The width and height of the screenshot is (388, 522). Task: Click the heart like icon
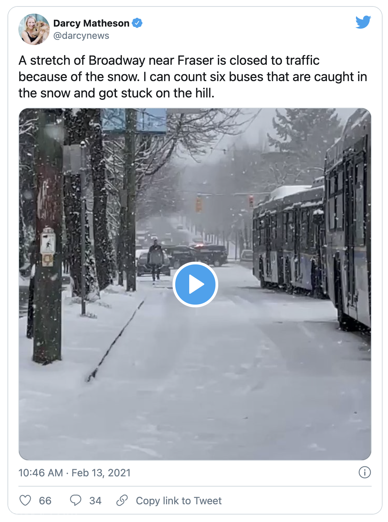coord(25,500)
